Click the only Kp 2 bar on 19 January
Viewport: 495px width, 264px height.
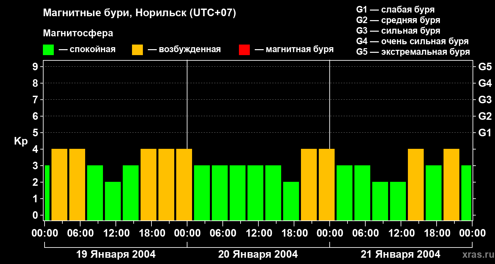coord(113,201)
